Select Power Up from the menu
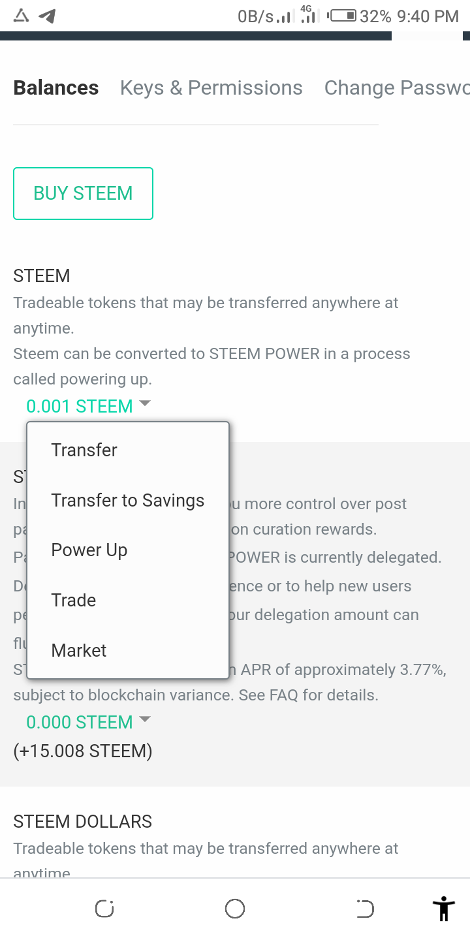The width and height of the screenshot is (470, 940). (x=89, y=550)
